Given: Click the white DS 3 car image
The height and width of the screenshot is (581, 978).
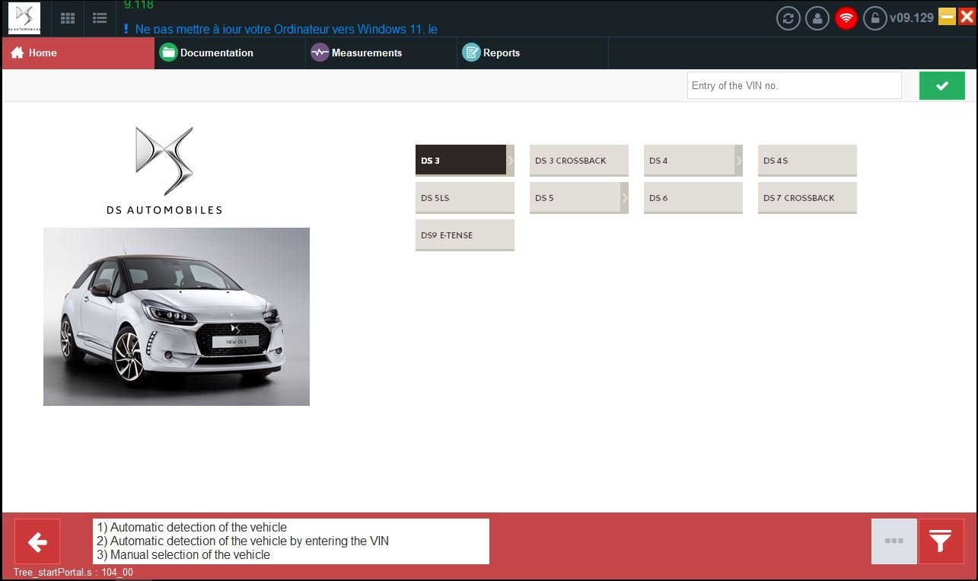Looking at the screenshot, I should click(177, 317).
